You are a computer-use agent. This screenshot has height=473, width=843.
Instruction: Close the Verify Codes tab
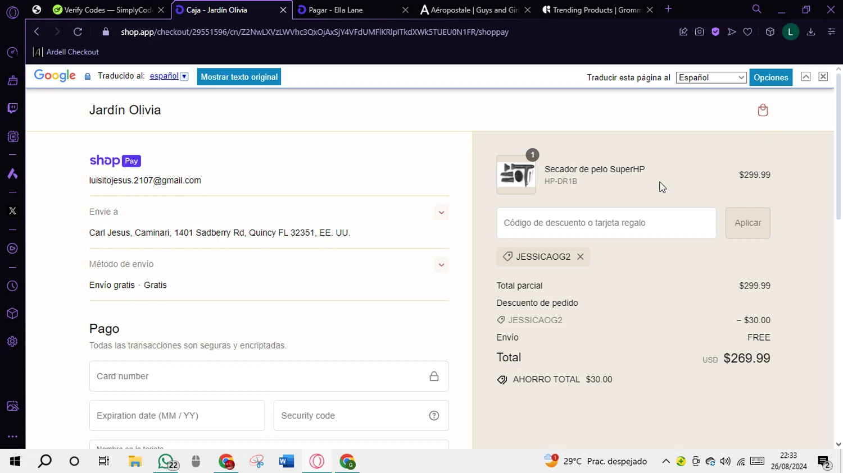[x=161, y=10]
